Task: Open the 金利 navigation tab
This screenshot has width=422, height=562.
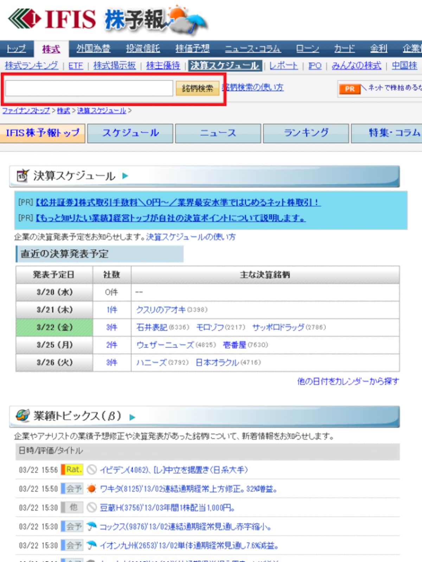Action: click(378, 48)
